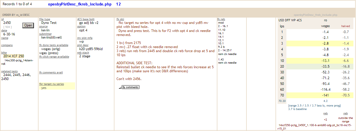Image resolution: width=356 pixels, height=131 pixels.
Task: Select the "fk reb" column label
Action: pos(221,19)
